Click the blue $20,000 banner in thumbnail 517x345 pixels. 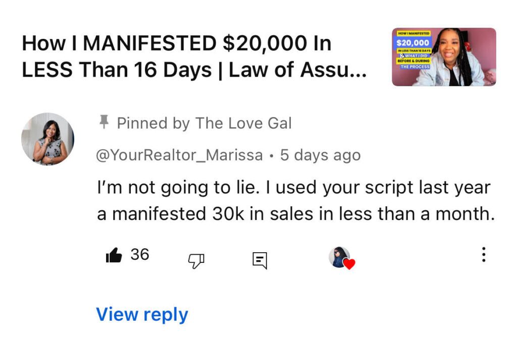[x=413, y=42]
